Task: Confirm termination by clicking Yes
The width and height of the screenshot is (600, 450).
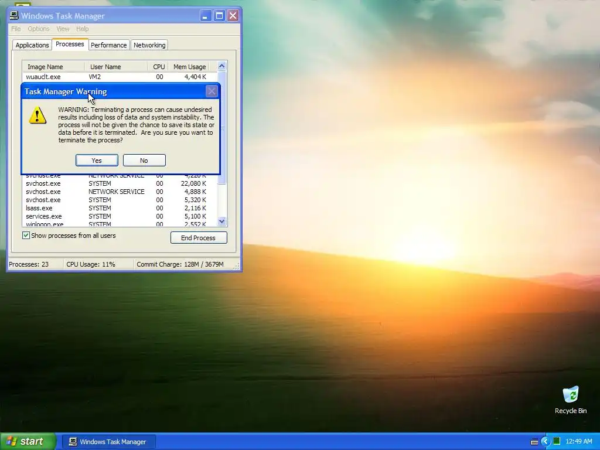Action: (97, 161)
